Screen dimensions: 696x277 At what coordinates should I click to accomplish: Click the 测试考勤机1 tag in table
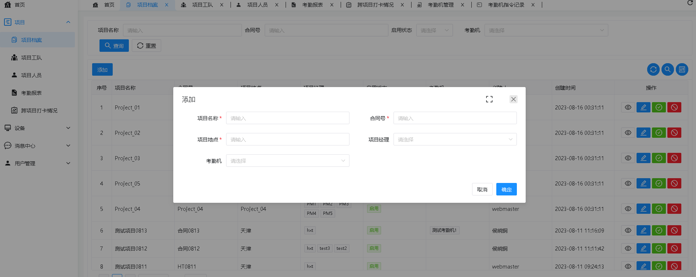(x=444, y=230)
